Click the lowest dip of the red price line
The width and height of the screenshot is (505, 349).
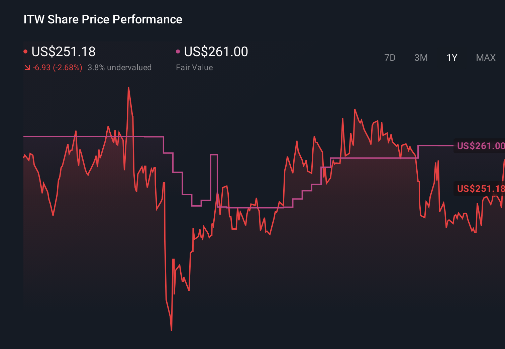pos(172,329)
